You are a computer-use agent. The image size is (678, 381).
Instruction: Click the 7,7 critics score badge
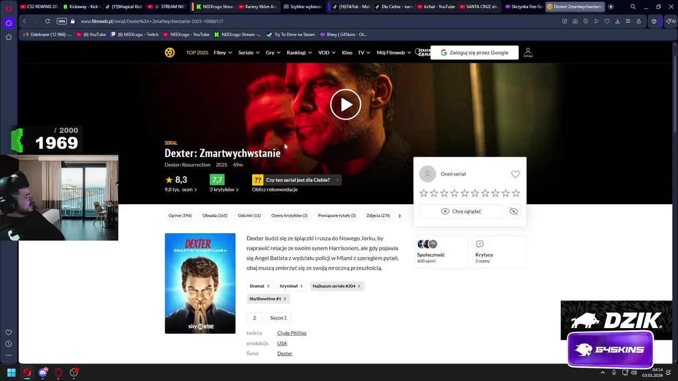(x=217, y=180)
